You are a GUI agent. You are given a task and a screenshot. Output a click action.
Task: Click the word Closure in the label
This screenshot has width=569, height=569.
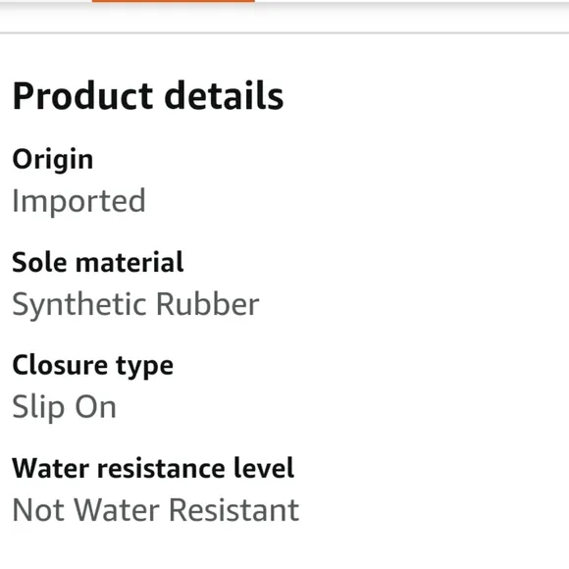tap(60, 365)
